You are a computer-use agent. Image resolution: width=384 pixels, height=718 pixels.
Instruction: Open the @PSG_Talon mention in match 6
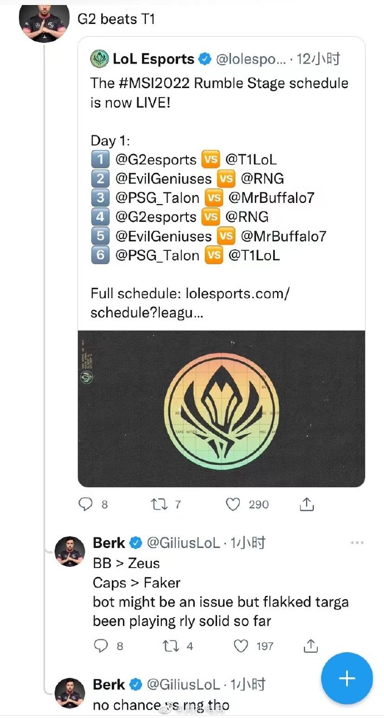(157, 255)
